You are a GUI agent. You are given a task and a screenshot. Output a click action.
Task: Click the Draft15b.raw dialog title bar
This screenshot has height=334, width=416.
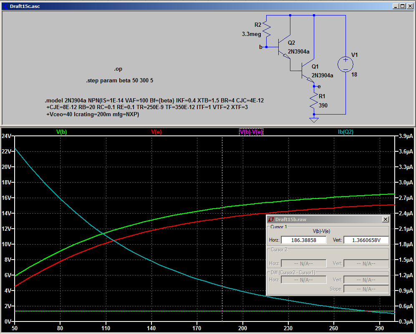pos(328,219)
